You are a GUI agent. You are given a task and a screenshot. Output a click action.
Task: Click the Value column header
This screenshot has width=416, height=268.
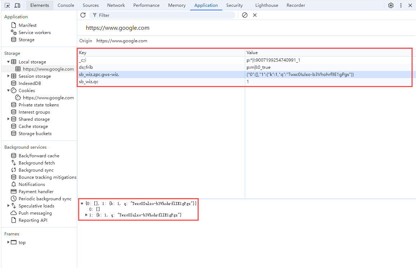pos(328,52)
